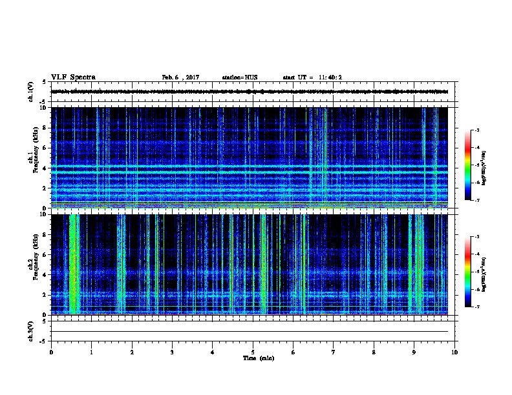Screen dimensions: 512x395
Task: Click the ch.1 color bar log(PSD) label
Action: (x=484, y=168)
